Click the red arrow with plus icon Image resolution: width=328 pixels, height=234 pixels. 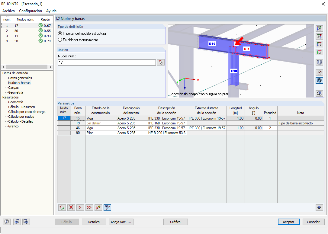pyautogui.click(x=98, y=207)
